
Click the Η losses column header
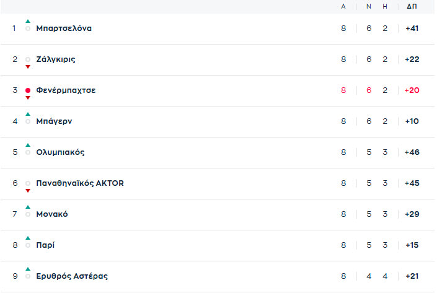tap(385, 6)
